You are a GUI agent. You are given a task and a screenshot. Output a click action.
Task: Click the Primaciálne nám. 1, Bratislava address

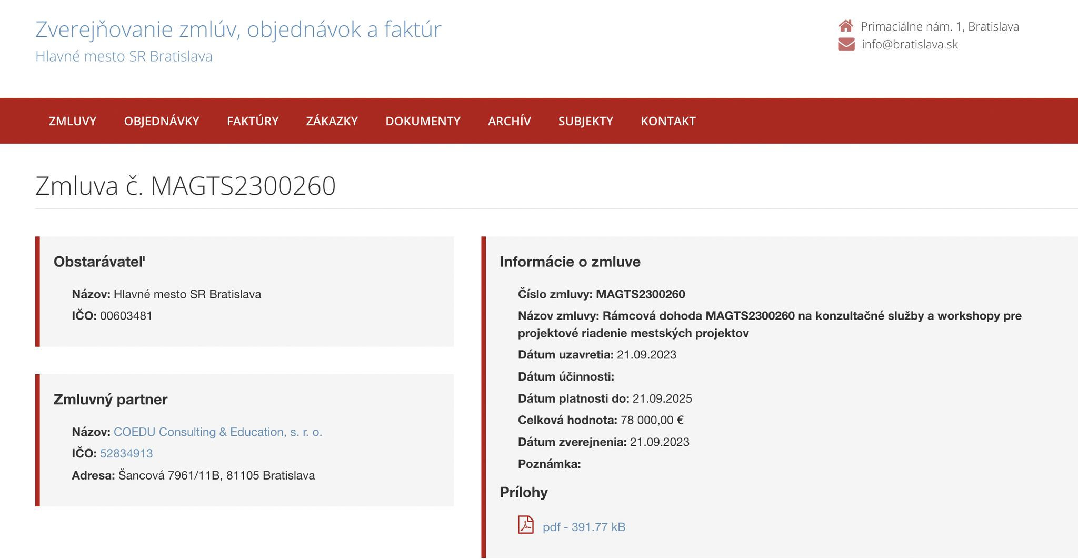tap(940, 26)
